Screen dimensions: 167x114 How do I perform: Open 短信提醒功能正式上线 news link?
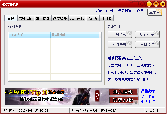[x=125, y=58]
